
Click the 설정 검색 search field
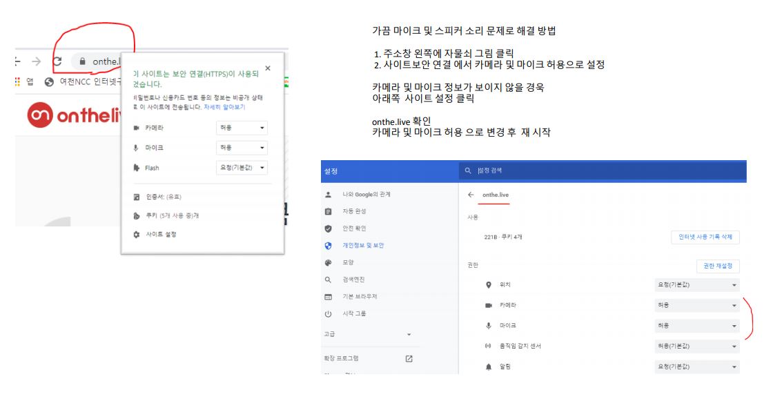(x=601, y=171)
